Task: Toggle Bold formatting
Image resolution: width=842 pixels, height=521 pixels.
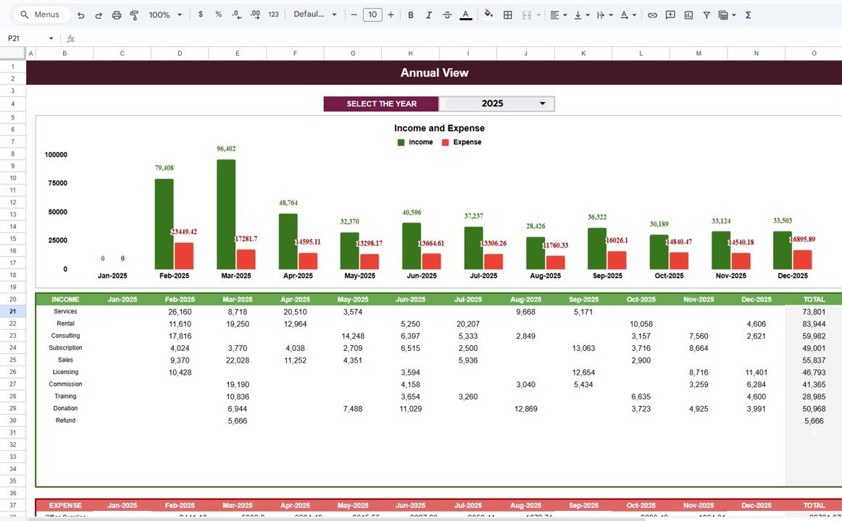Action: coord(411,14)
